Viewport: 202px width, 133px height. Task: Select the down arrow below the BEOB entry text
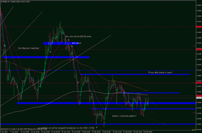coord(69,40)
